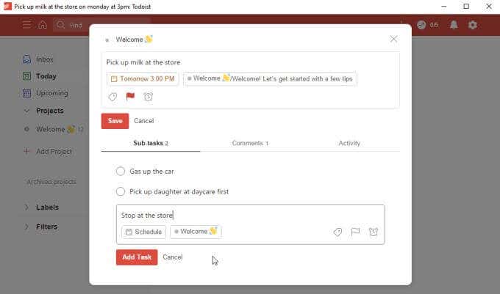Minimize the Todoist window
The height and width of the screenshot is (294, 500).
pyautogui.click(x=443, y=7)
